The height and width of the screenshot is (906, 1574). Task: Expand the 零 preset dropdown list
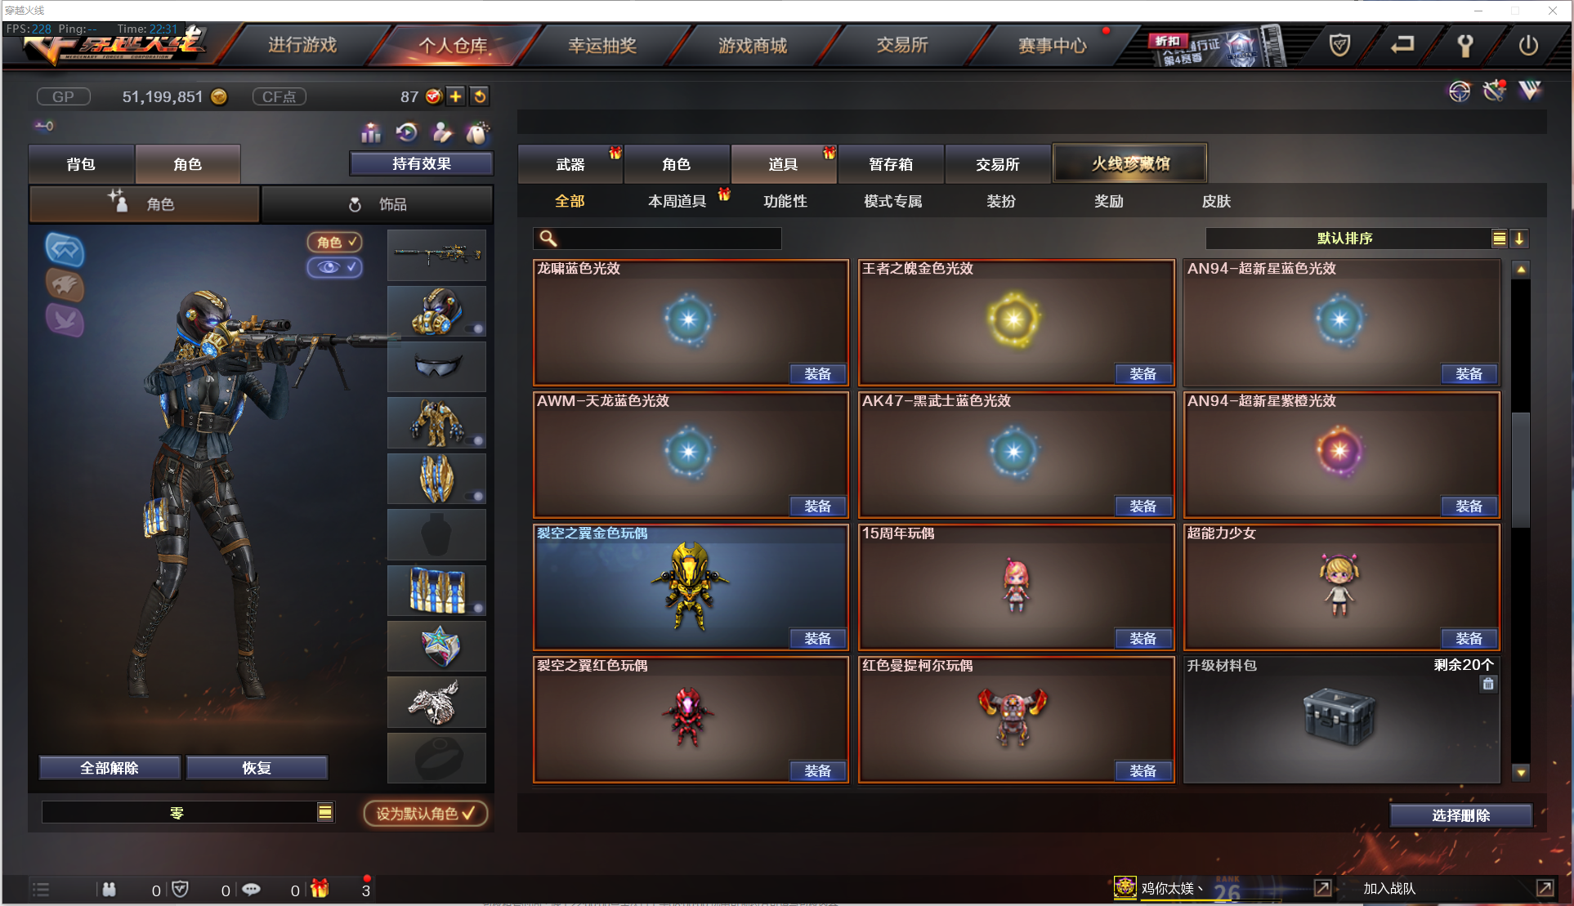click(325, 812)
